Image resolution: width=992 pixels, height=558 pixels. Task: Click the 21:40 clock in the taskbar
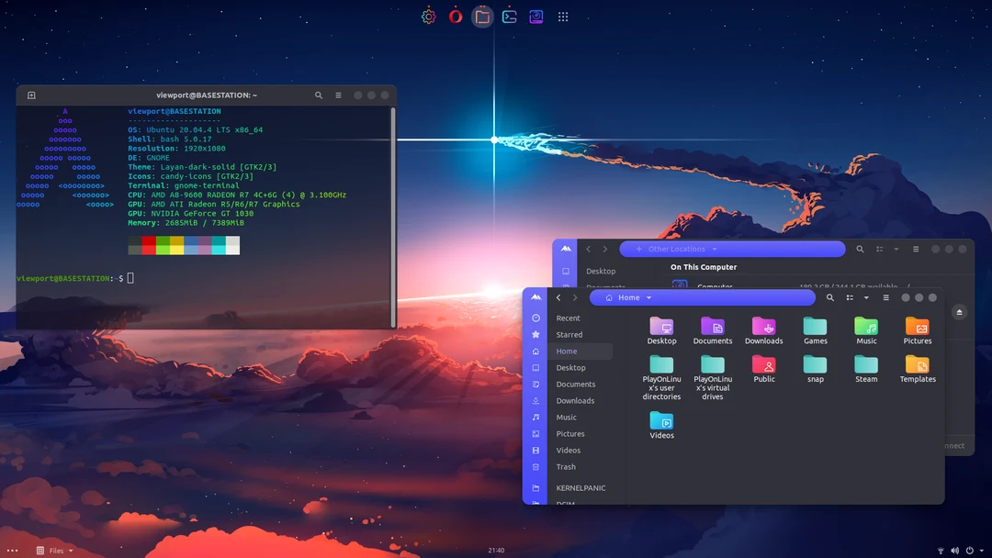pos(495,550)
